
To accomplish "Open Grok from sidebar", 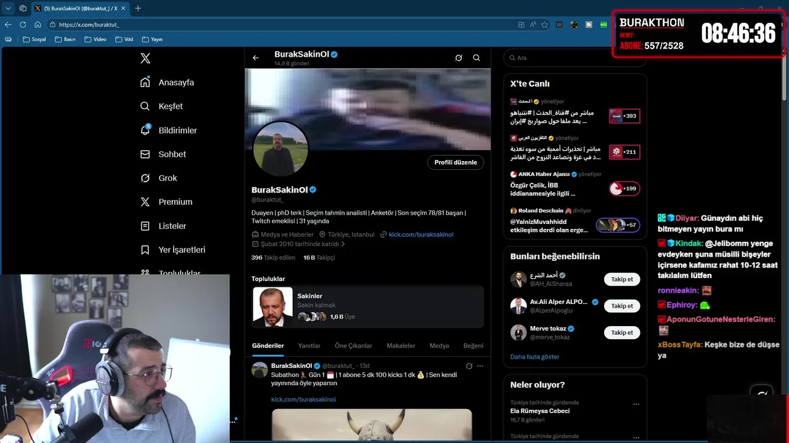I will 158,178.
